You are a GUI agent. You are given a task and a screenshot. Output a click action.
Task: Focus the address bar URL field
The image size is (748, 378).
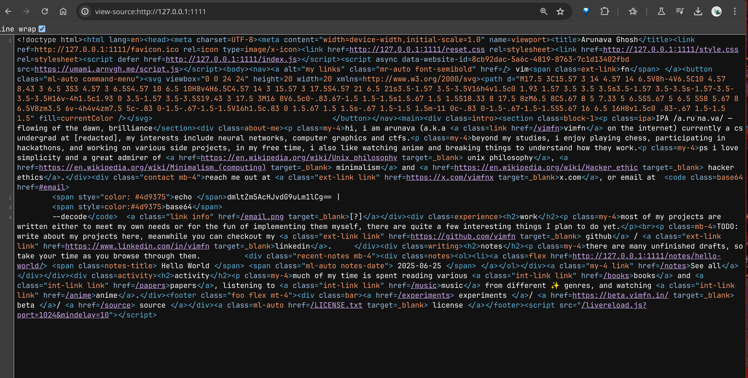pyautogui.click(x=315, y=11)
